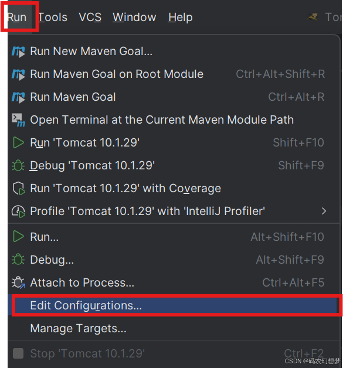The image size is (343, 368).
Task: Click the Run Maven Goal on Root Module icon
Action: (18, 74)
